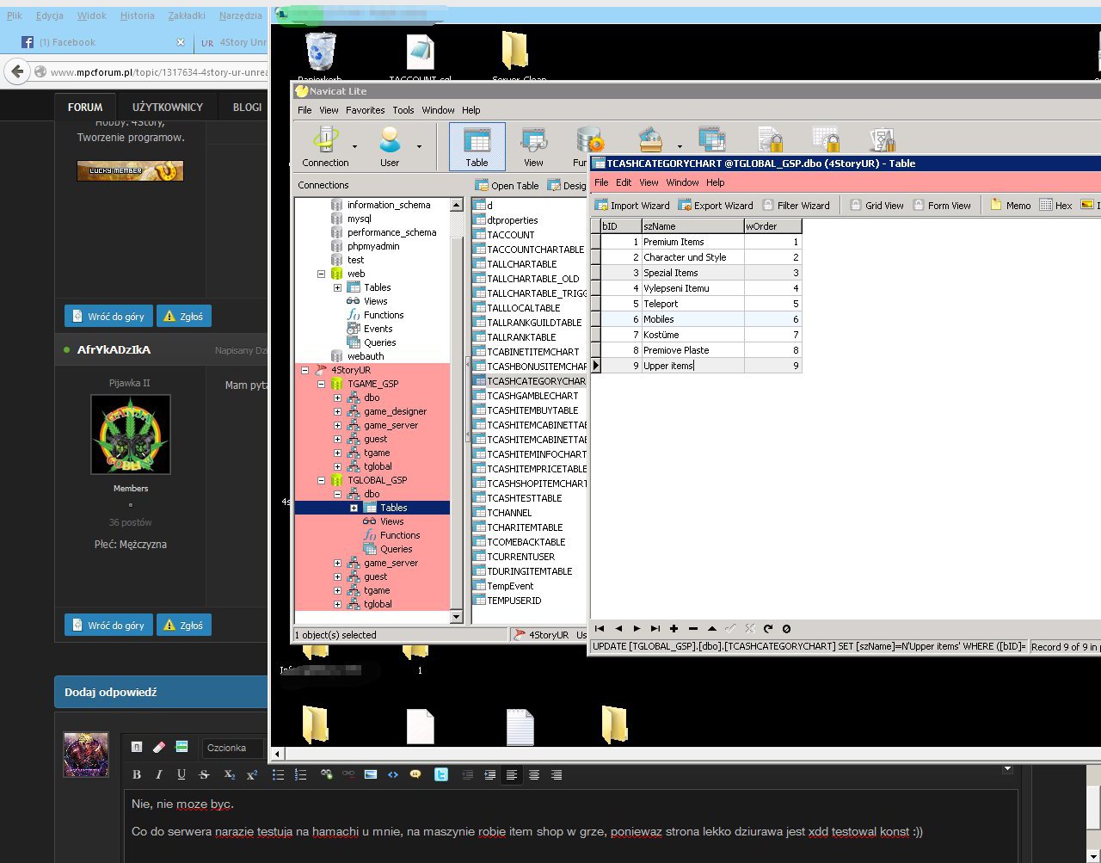Apply subscript formatting in editor
1101x863 pixels.
tap(230, 775)
